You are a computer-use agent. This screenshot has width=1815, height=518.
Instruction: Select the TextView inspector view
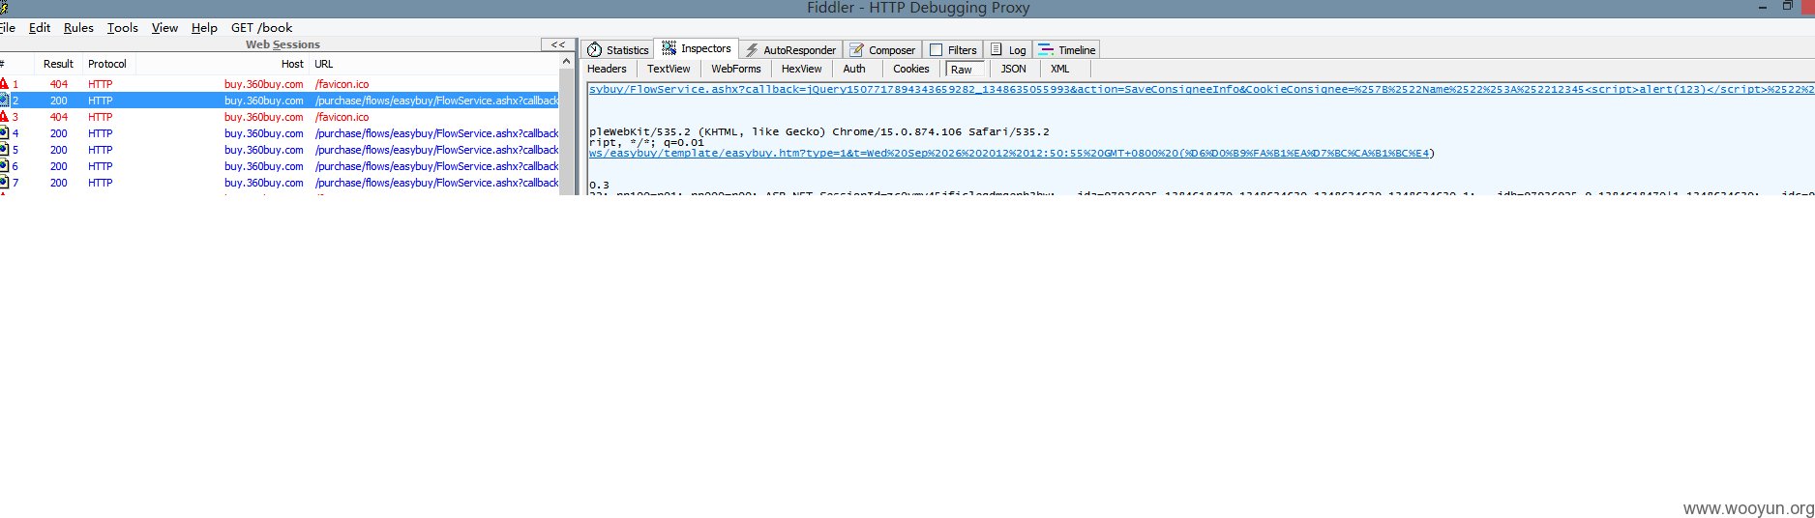point(669,69)
